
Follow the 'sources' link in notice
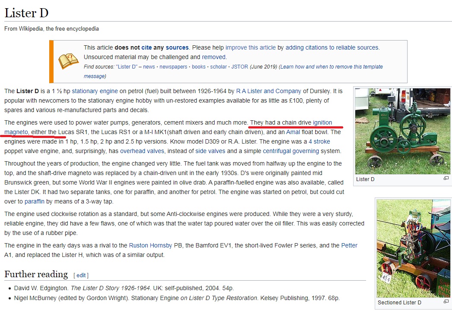pos(177,47)
